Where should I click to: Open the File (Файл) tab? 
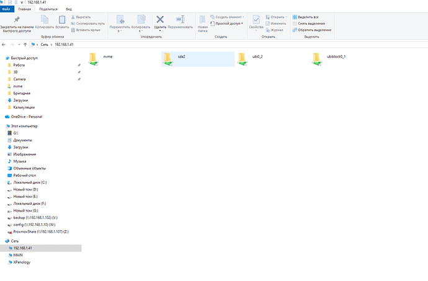(x=6, y=9)
